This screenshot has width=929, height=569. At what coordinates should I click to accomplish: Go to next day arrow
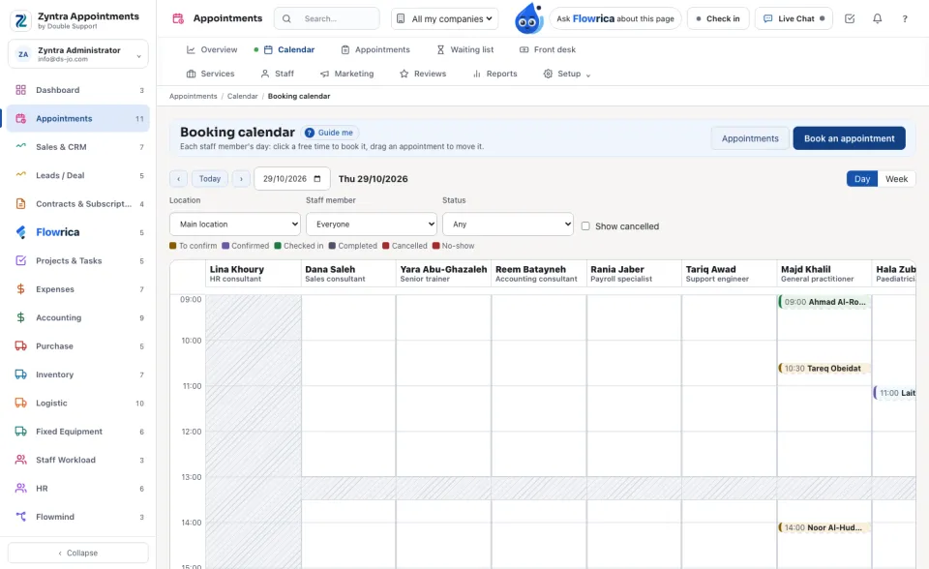(241, 178)
